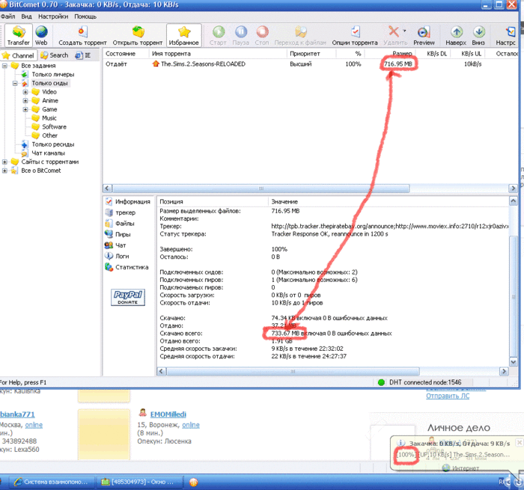Select Только личеры in the tree
Screen dimensions: 524x490
coord(53,75)
